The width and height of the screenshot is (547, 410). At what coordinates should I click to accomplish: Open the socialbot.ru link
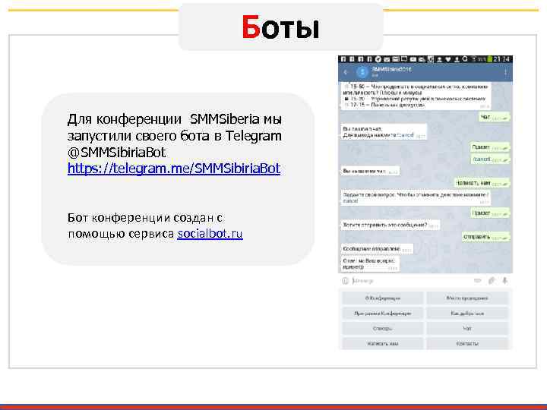210,234
